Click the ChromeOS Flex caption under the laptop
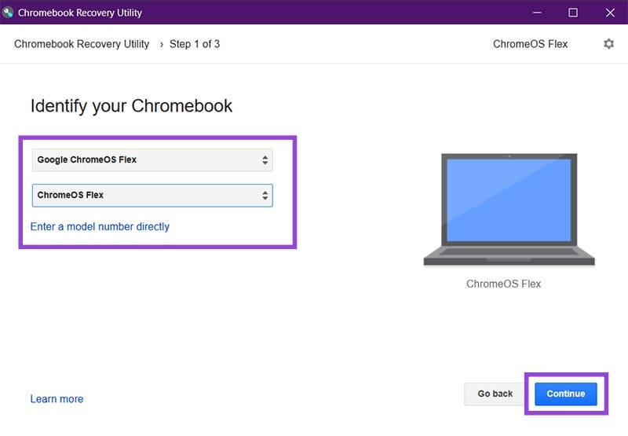This screenshot has height=436, width=628. pyautogui.click(x=503, y=284)
